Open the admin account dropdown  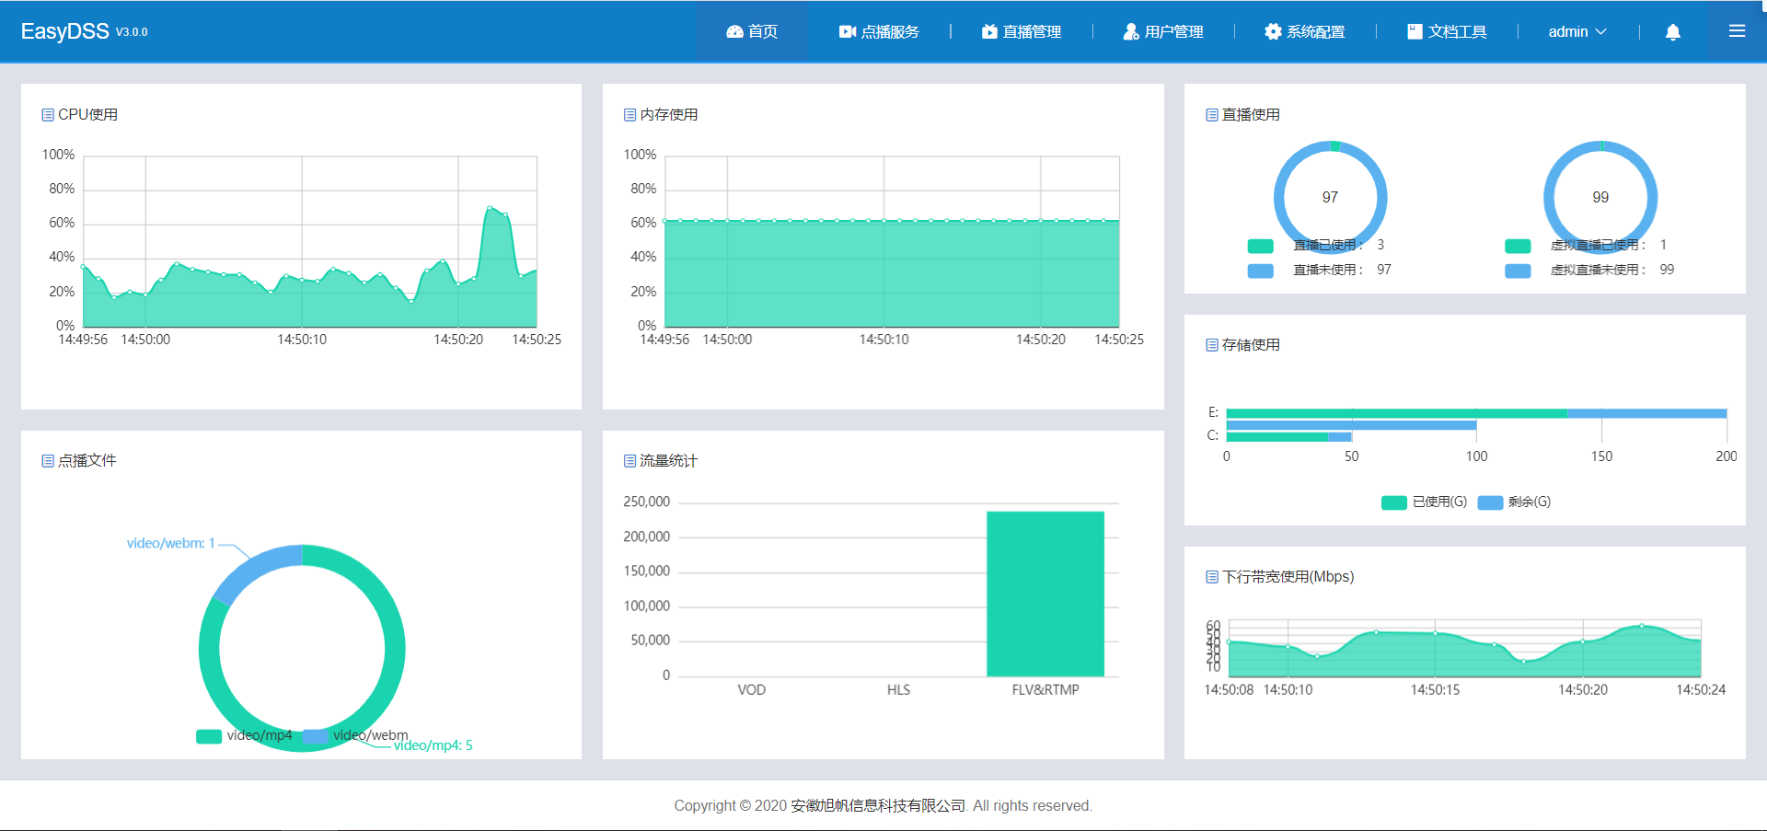pyautogui.click(x=1576, y=30)
